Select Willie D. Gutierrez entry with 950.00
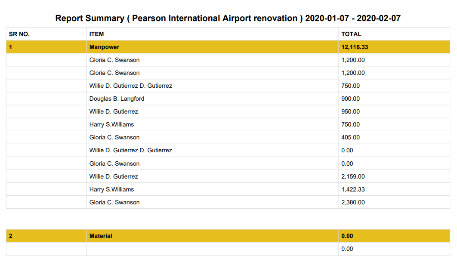The height and width of the screenshot is (256, 457). point(114,111)
